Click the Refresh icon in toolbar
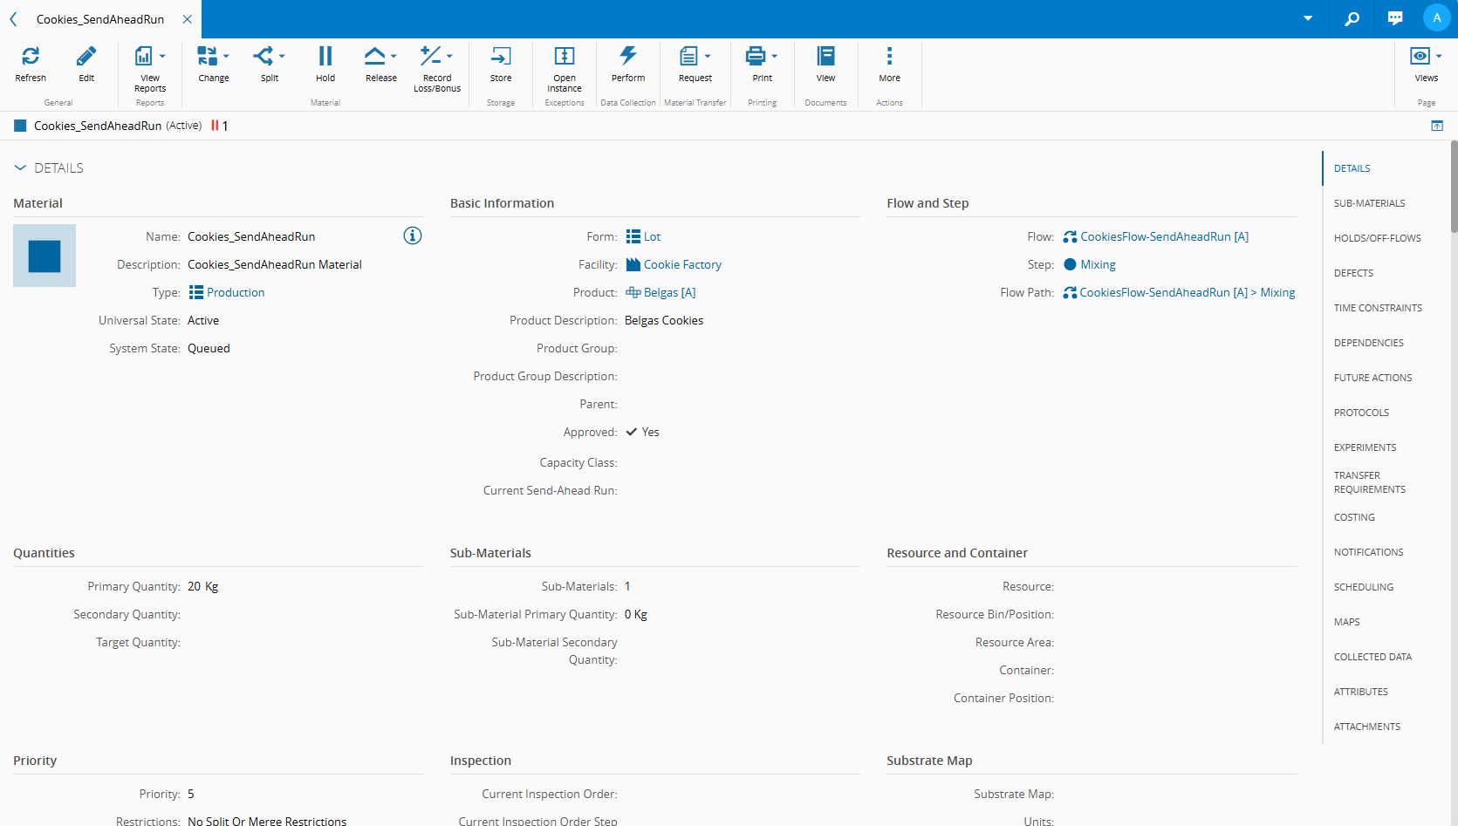This screenshot has width=1458, height=826. click(31, 58)
